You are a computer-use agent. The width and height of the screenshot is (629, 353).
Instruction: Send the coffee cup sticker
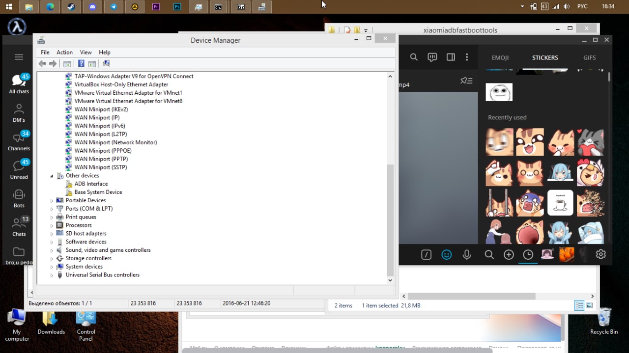pyautogui.click(x=560, y=203)
